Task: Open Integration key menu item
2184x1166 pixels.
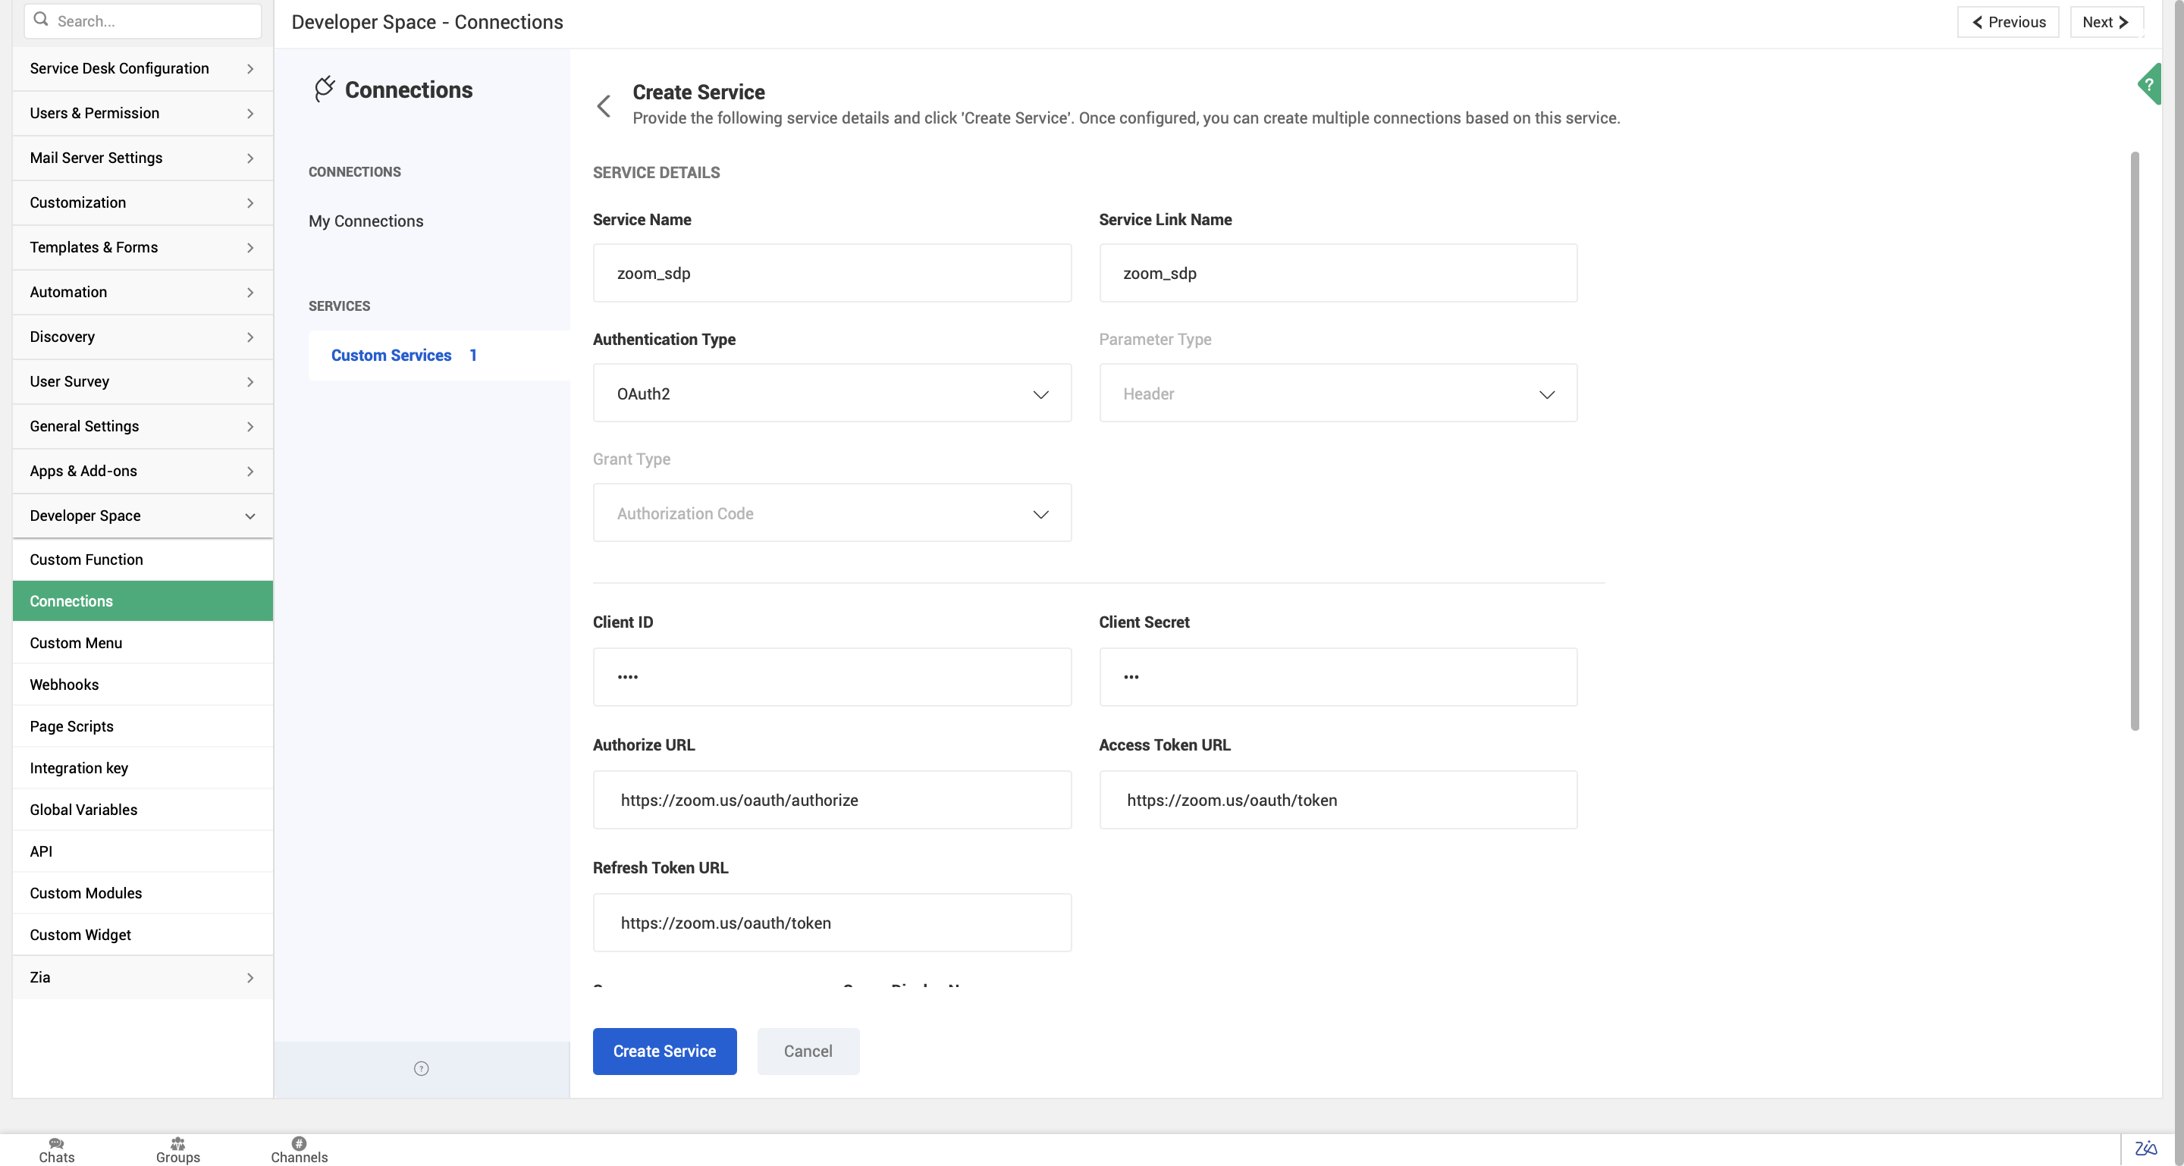Action: [x=143, y=768]
